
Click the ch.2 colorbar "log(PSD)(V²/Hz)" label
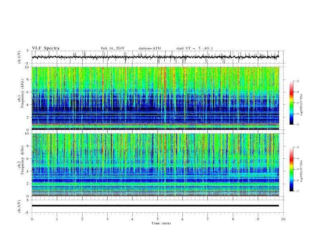tap(301, 171)
